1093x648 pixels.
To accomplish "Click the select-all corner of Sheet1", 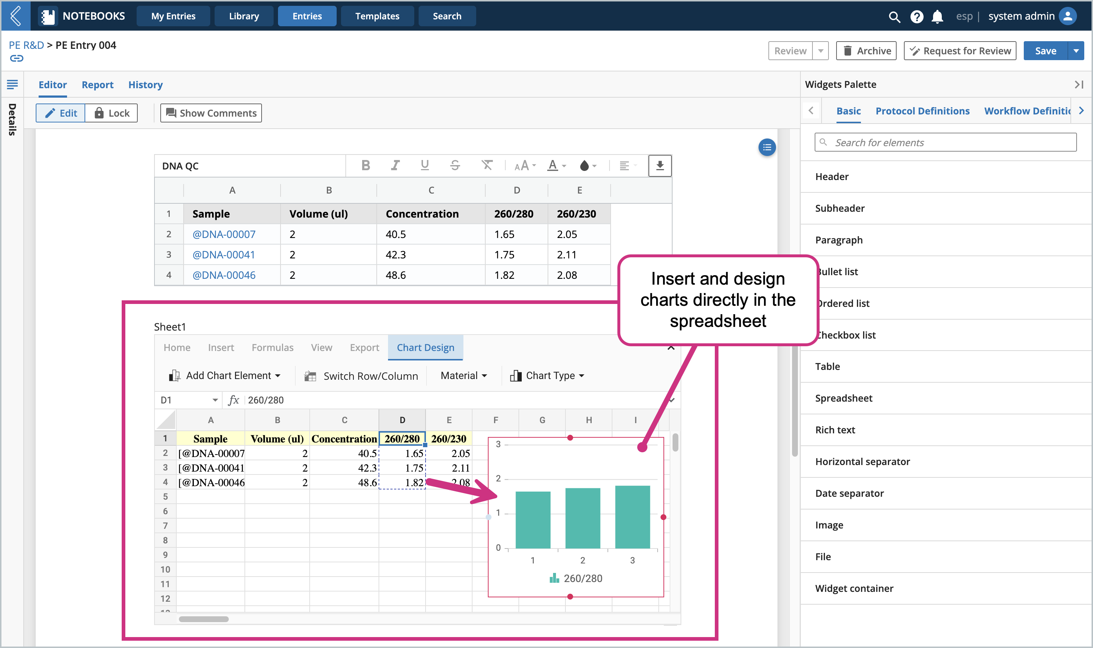I will pos(165,419).
